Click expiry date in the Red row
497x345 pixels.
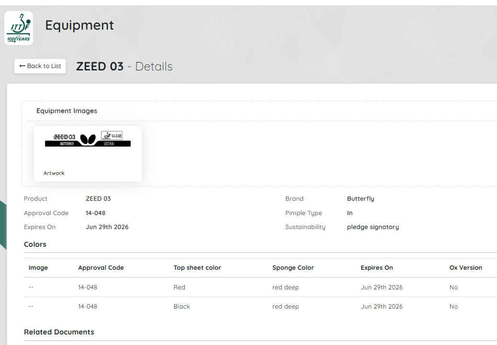coord(382,287)
